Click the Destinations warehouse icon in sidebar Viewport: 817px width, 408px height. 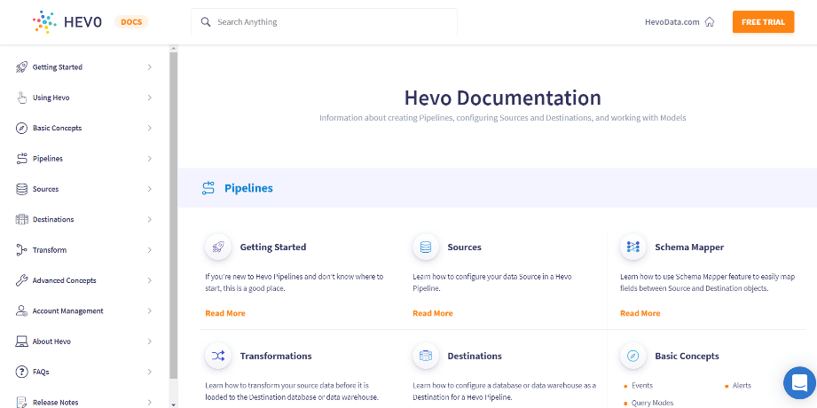21,219
